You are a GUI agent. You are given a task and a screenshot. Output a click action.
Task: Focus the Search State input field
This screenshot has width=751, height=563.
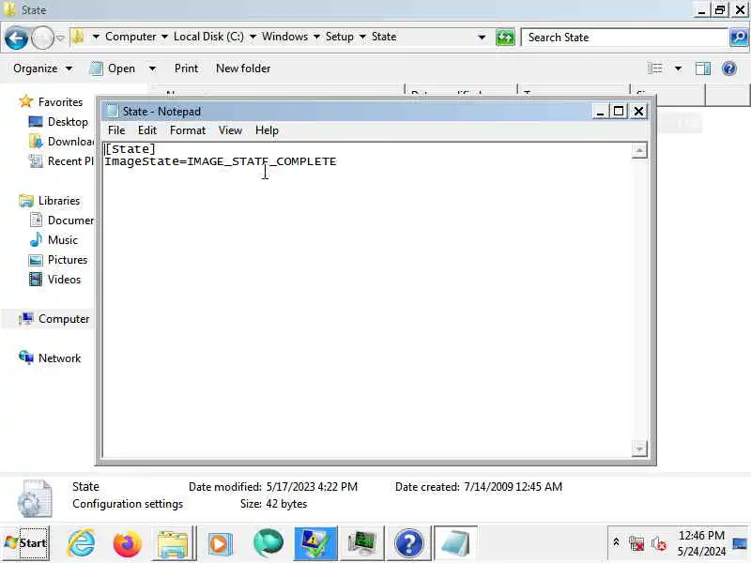click(625, 38)
